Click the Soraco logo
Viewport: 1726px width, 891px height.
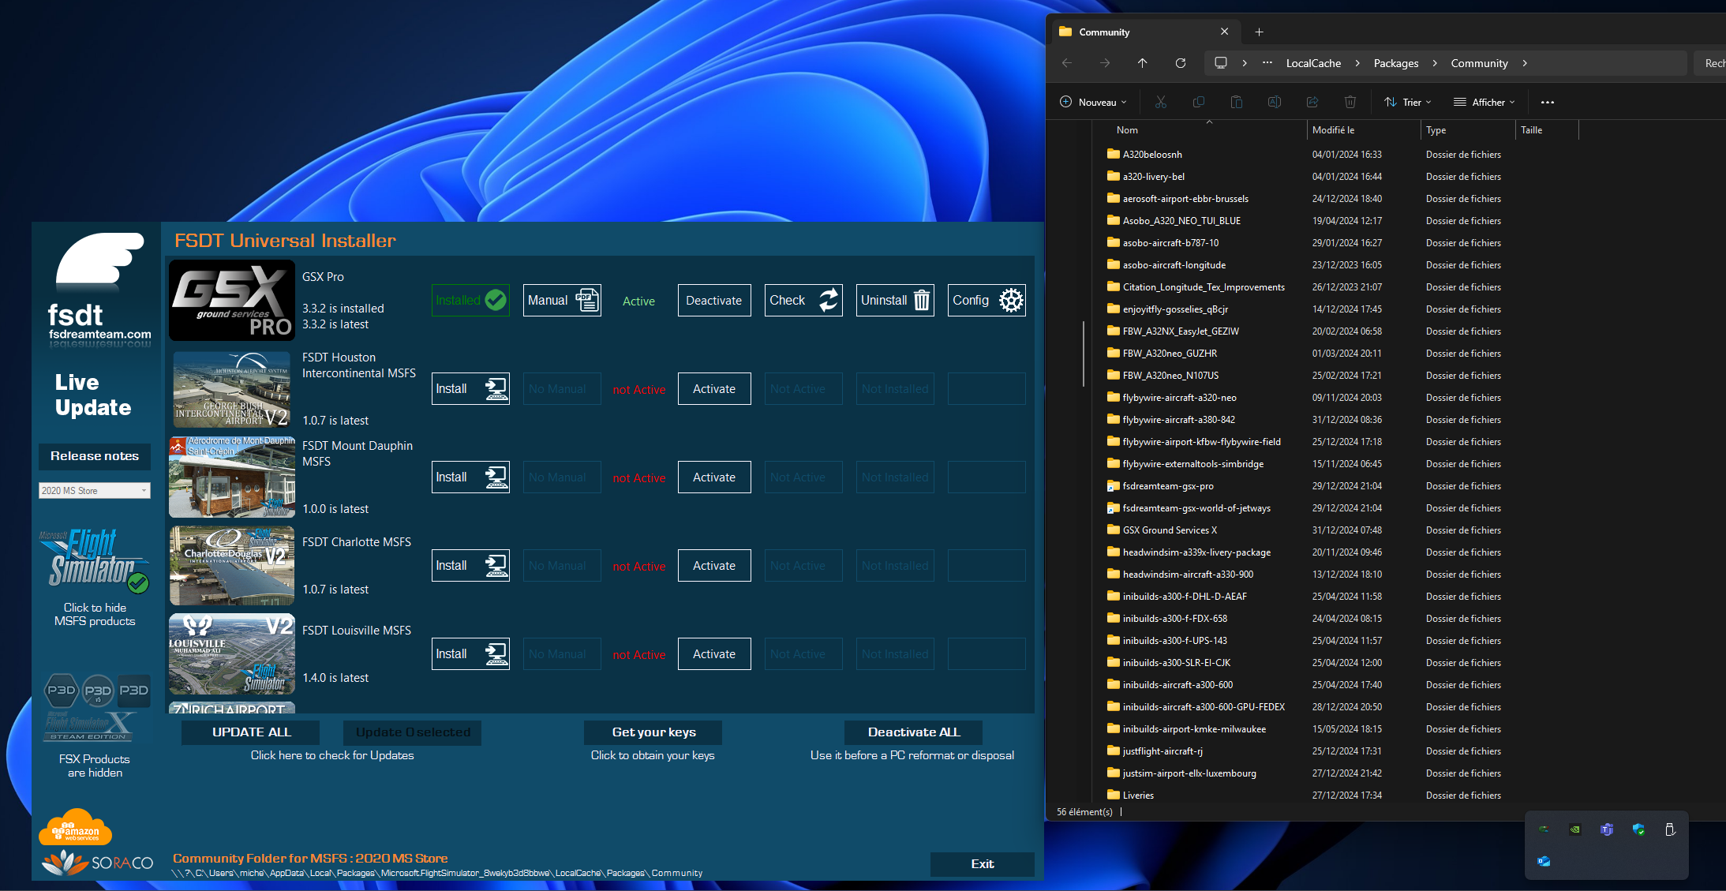tap(97, 863)
